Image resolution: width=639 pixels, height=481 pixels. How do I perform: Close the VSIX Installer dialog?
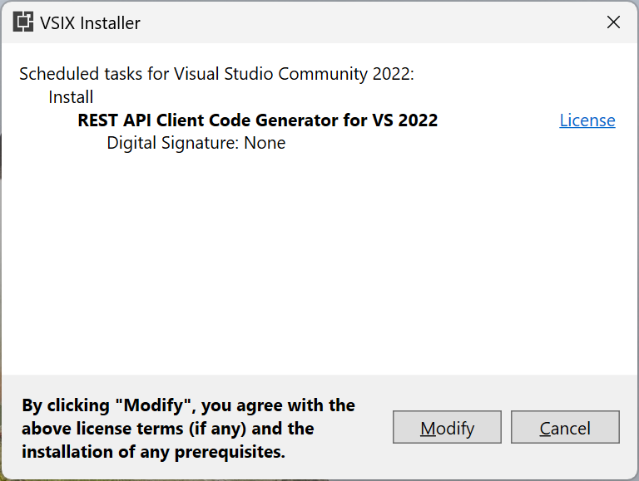[x=613, y=22]
